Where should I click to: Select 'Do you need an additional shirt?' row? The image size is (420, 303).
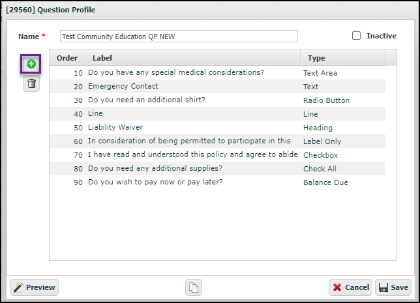[218, 100]
